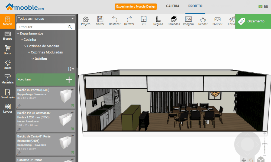271x162 pixels.
Task: Switch to the GALERIA tab
Action: pyautogui.click(x=173, y=6)
